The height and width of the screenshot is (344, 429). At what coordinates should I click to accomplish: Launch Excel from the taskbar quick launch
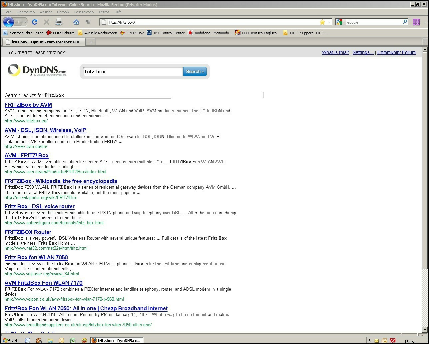pos(73,340)
